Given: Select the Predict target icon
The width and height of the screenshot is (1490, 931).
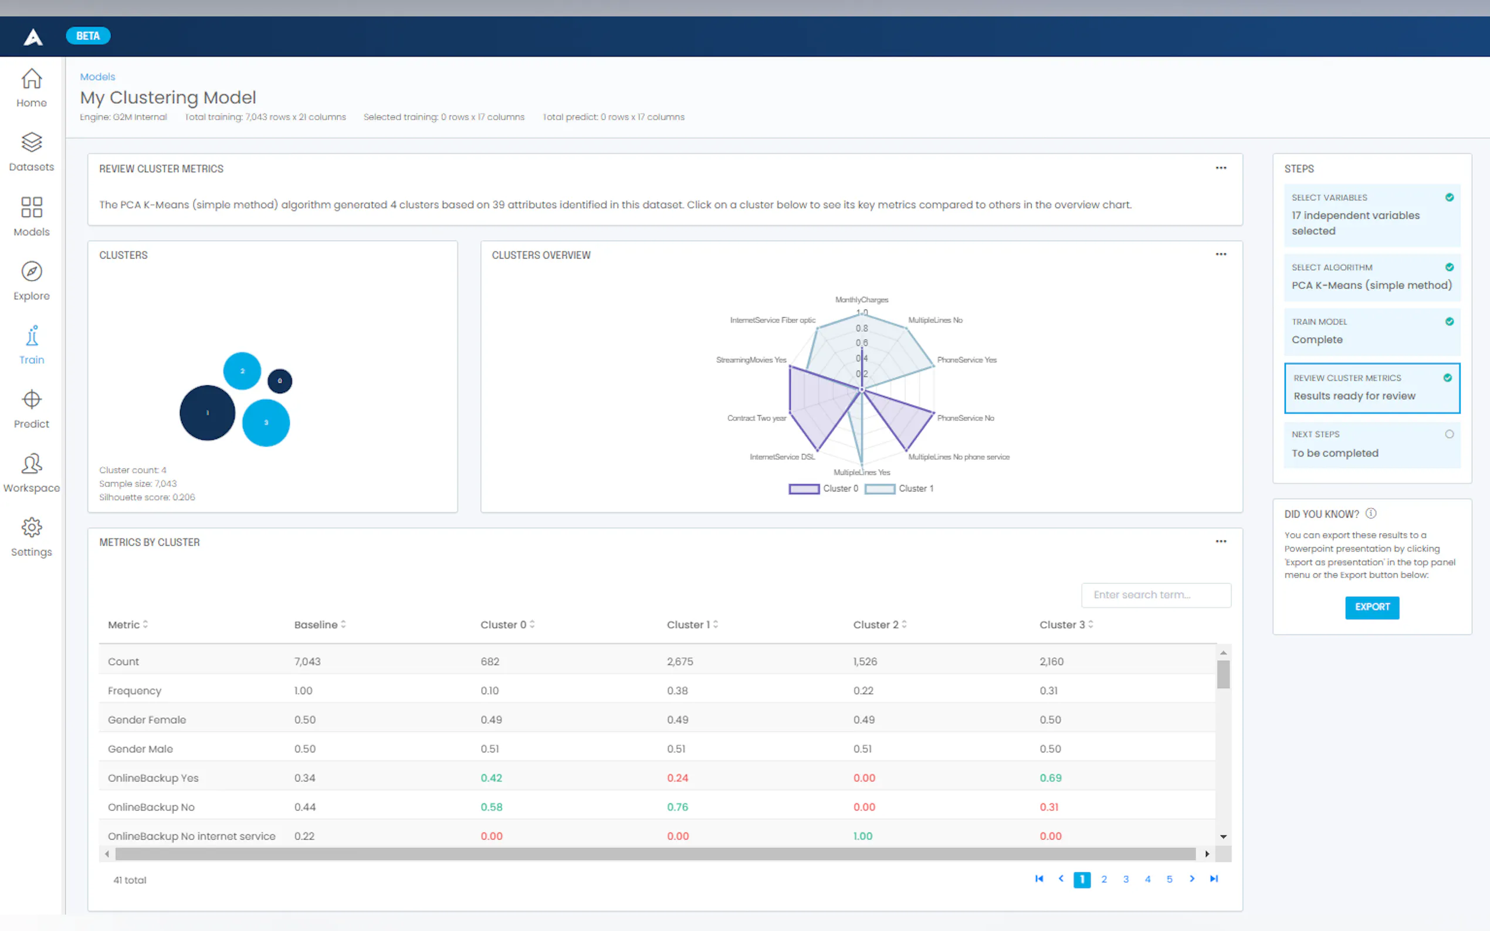Looking at the screenshot, I should (x=31, y=407).
